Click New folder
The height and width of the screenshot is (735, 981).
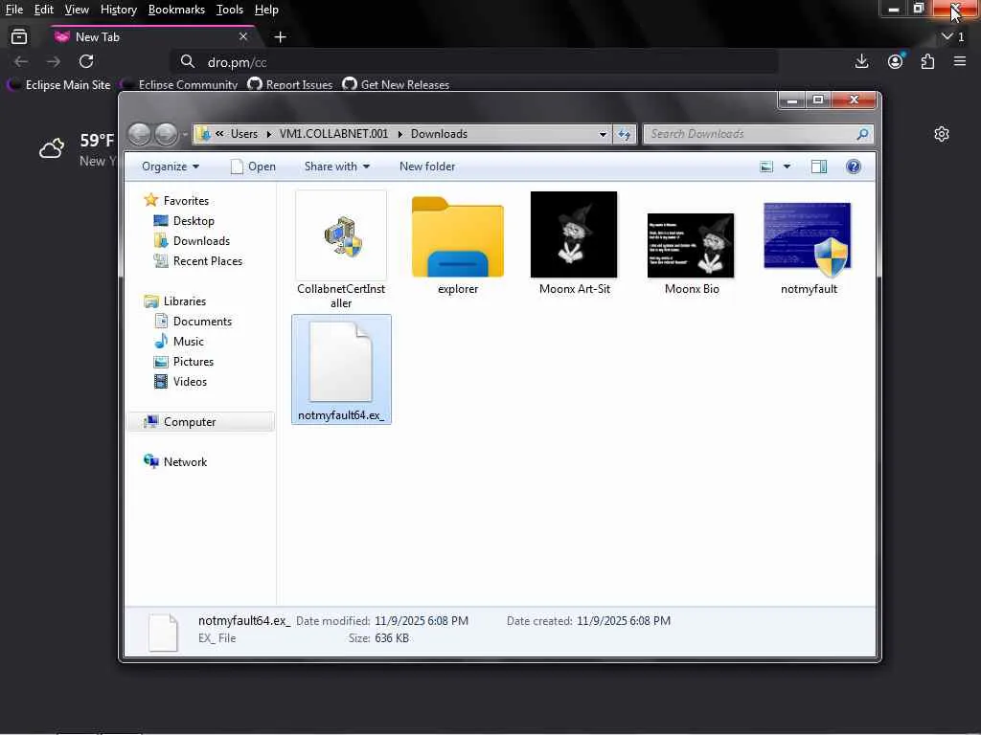(427, 167)
